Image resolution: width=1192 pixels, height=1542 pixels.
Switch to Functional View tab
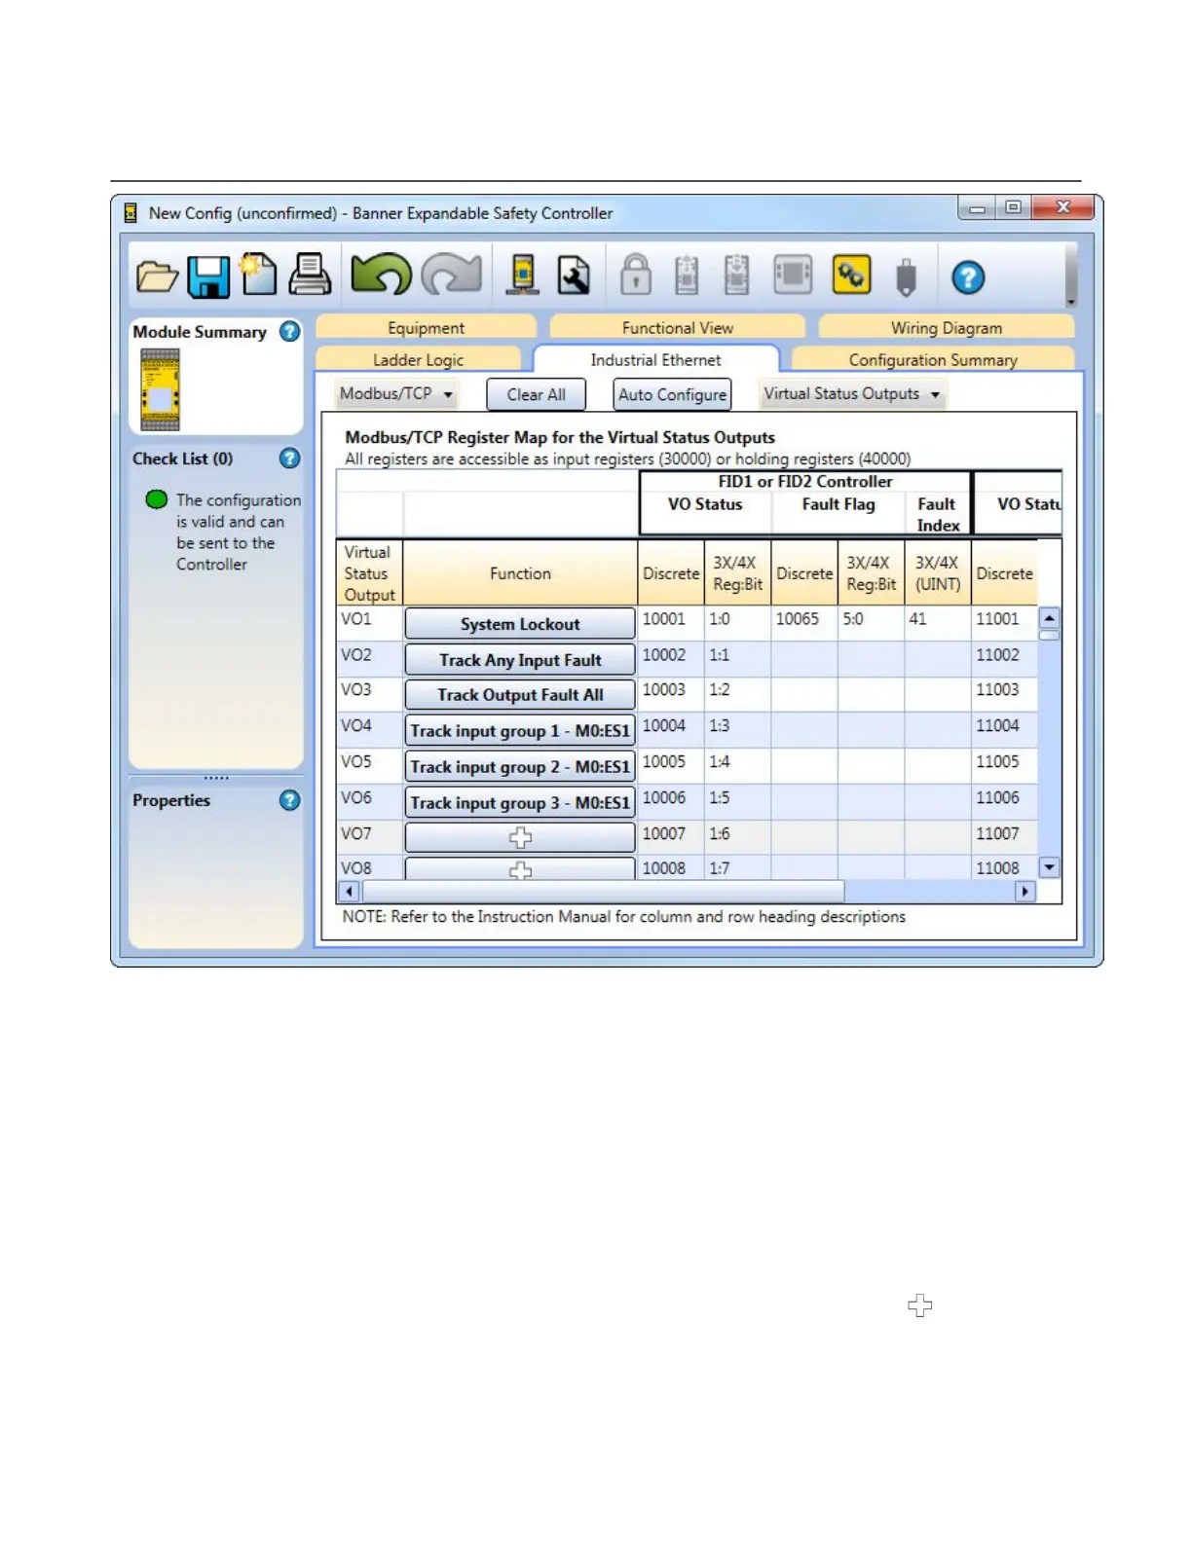[678, 328]
